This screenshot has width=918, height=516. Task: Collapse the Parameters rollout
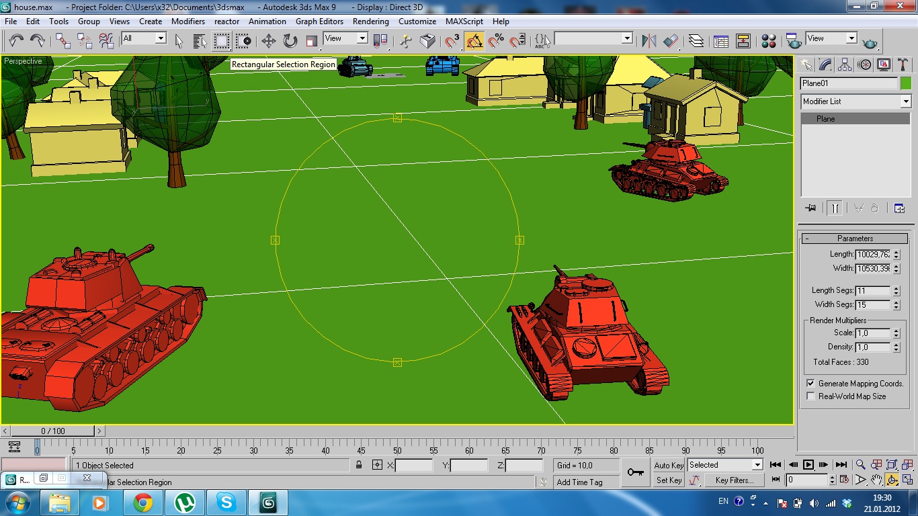(x=854, y=239)
